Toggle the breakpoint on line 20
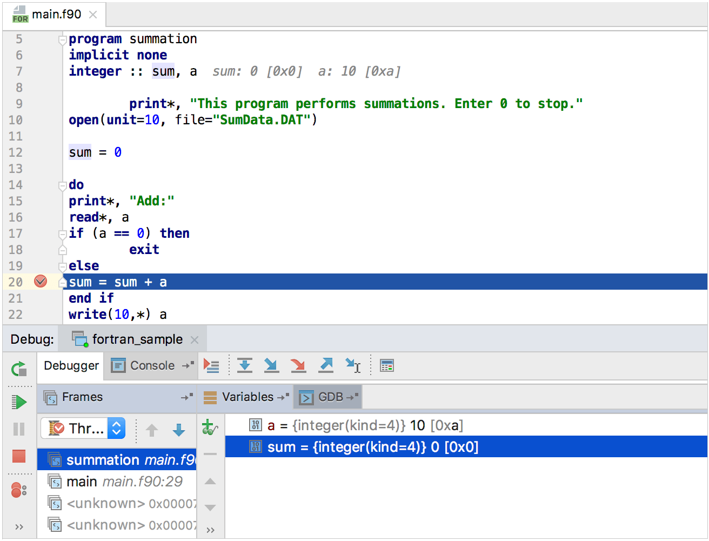The height and width of the screenshot is (541, 709). tap(40, 281)
